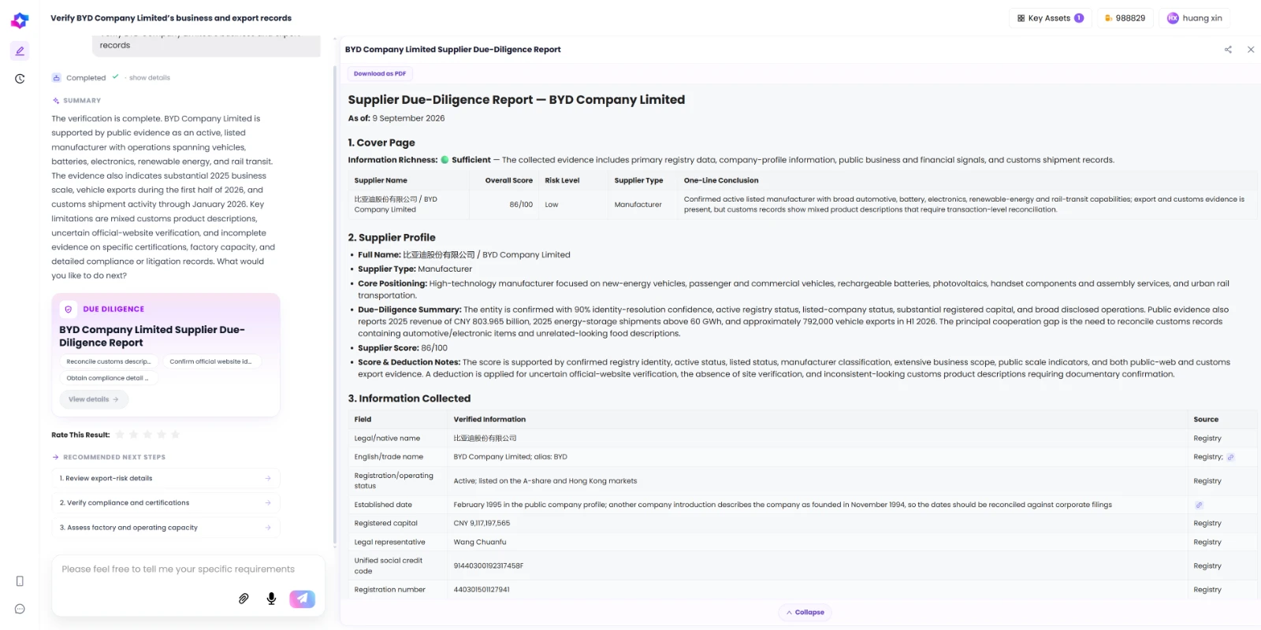Click the chat panel vertical scrollbar
The image size is (1261, 630).
coord(335,306)
